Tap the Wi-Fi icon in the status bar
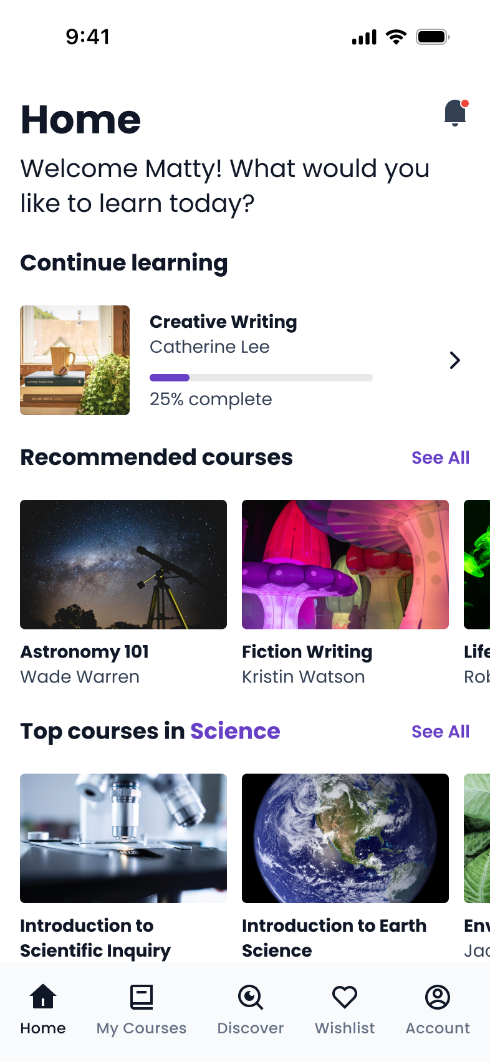 click(396, 36)
